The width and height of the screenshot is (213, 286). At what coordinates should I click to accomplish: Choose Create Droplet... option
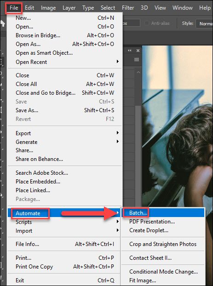(163, 230)
